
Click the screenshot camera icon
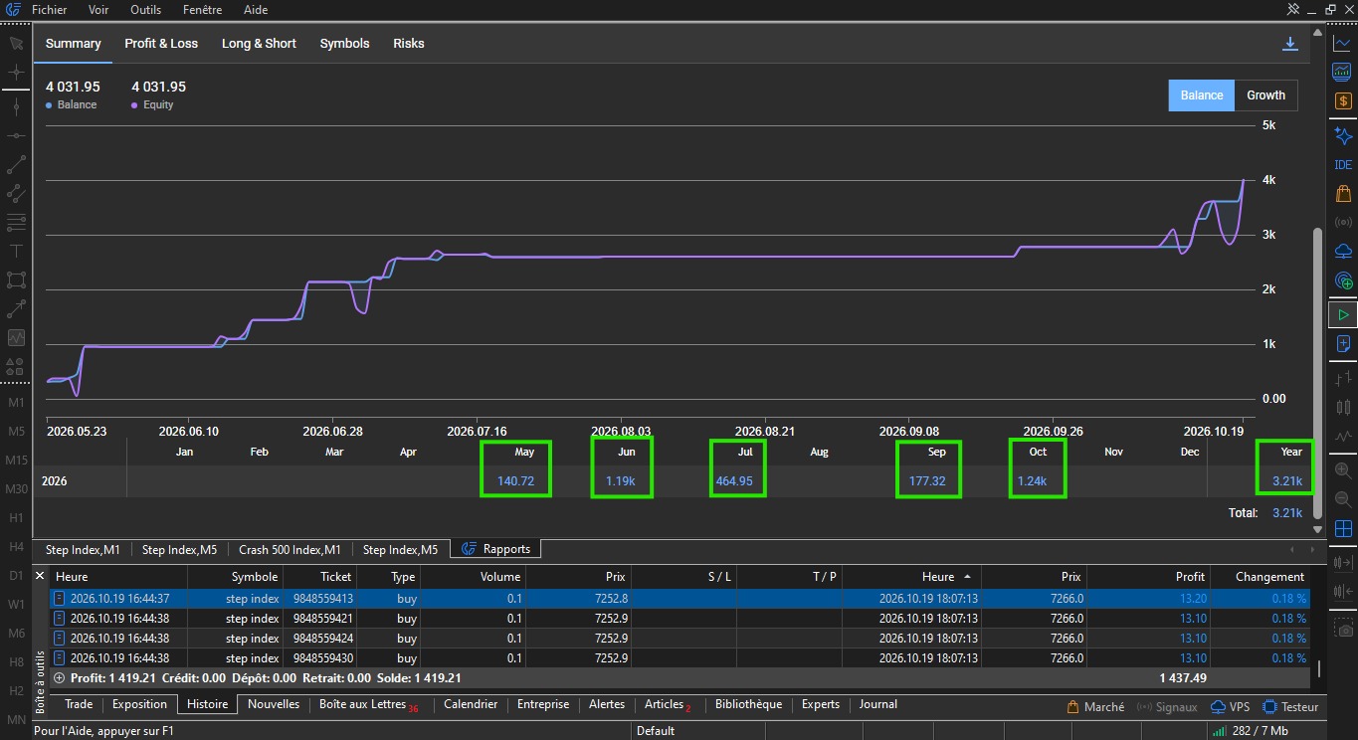click(1343, 630)
